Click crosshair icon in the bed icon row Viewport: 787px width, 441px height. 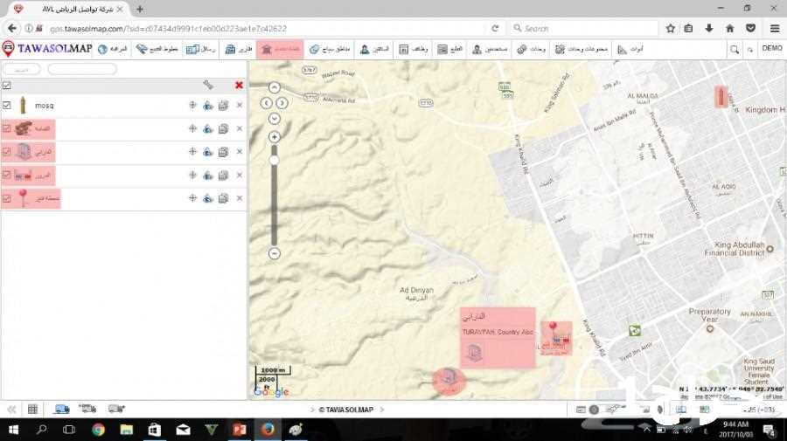[192, 175]
